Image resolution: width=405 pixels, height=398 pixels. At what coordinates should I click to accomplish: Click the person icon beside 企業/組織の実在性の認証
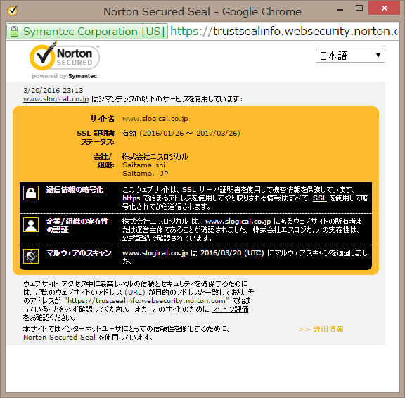[31, 224]
